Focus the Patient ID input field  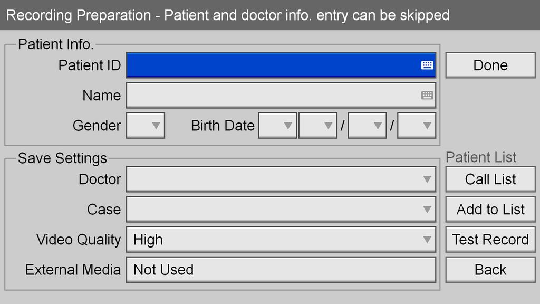(x=281, y=65)
